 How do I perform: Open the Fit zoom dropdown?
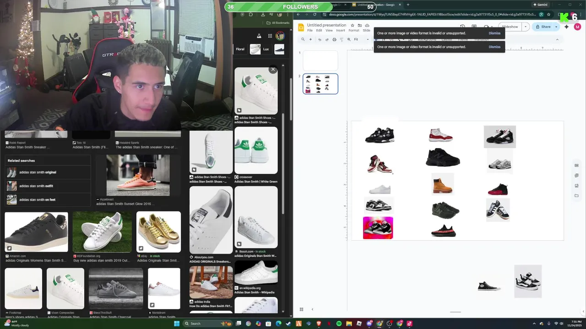(361, 40)
